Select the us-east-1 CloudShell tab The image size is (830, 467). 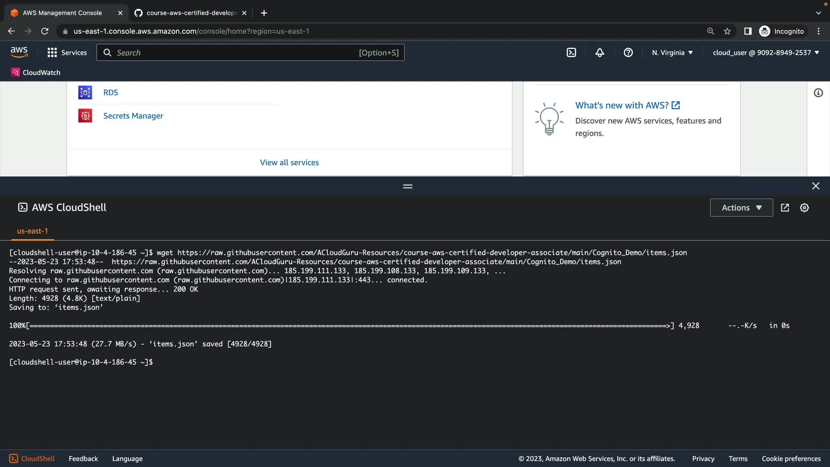click(x=32, y=231)
